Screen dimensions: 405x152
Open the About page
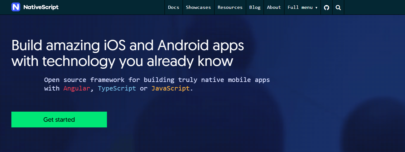[x=274, y=7]
